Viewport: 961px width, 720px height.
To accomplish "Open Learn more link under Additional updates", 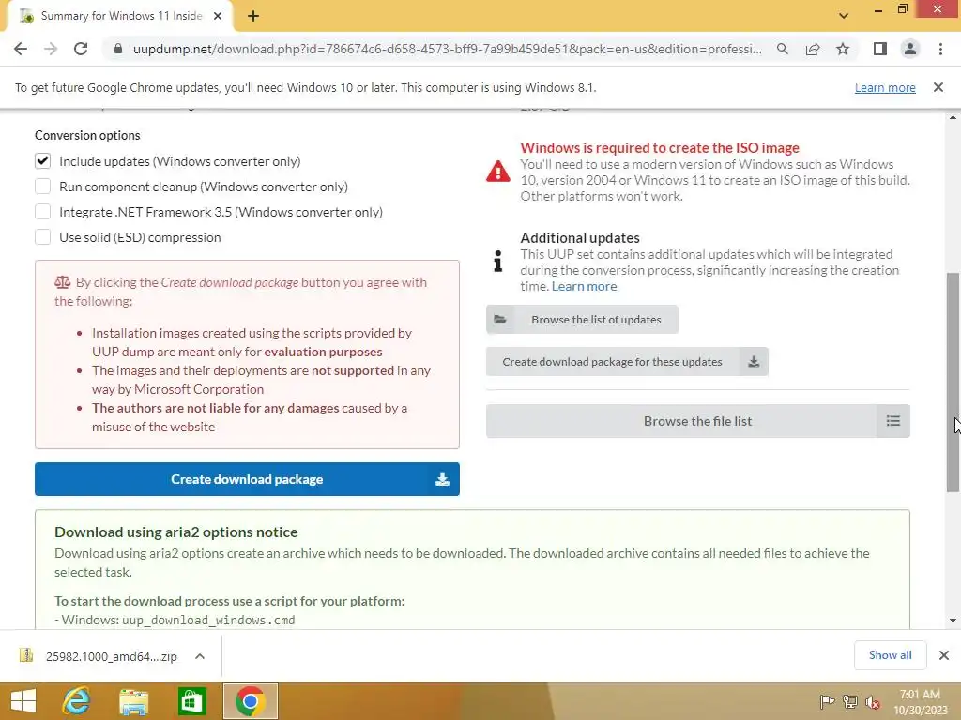I will click(584, 286).
